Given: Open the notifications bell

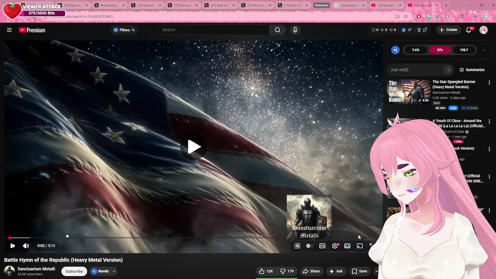Looking at the screenshot, I should coord(469,30).
